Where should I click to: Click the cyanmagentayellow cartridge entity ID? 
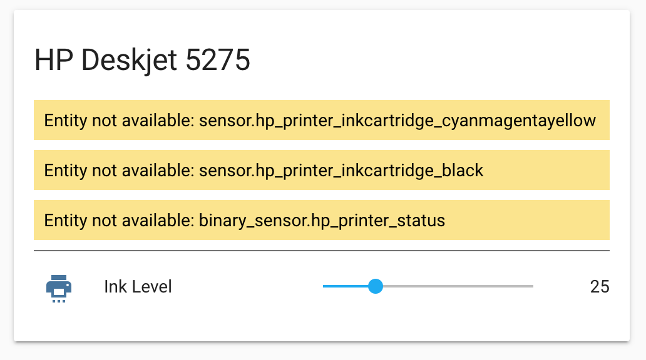point(397,120)
